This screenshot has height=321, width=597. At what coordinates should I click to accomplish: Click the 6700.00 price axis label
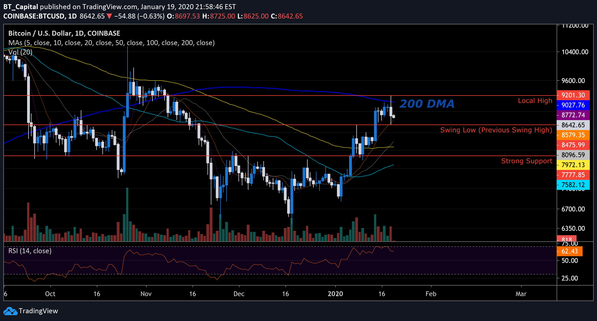tap(573, 209)
